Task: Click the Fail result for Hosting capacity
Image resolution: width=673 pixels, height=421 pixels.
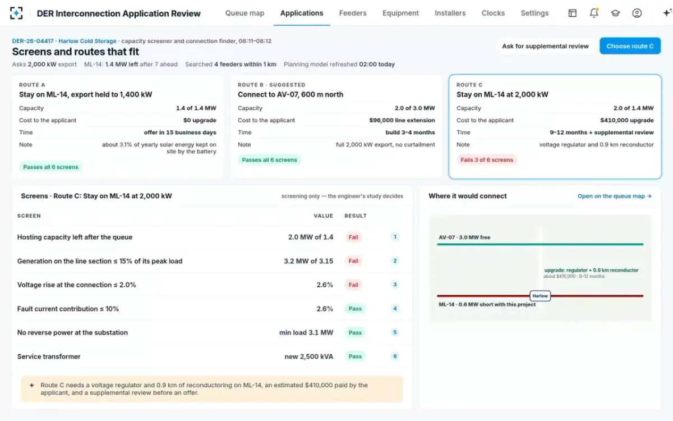Action: point(353,237)
